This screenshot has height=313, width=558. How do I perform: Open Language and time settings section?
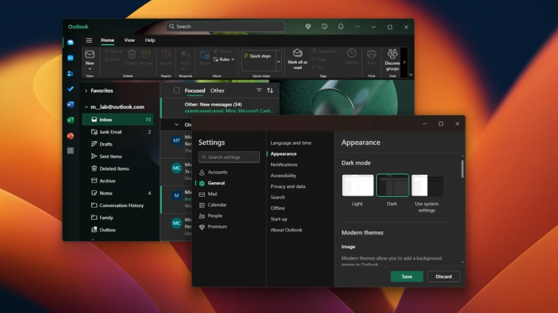(291, 143)
